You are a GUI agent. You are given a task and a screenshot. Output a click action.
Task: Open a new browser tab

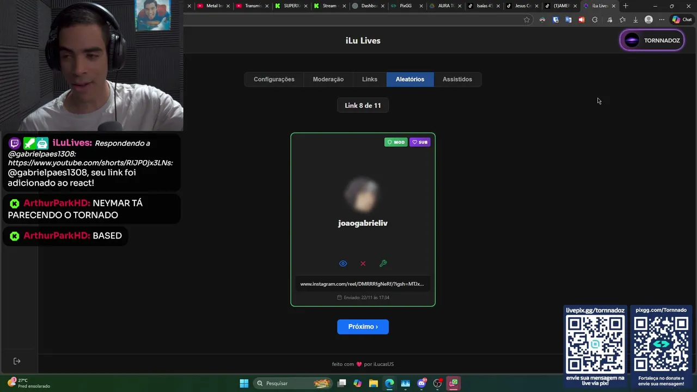point(626,6)
